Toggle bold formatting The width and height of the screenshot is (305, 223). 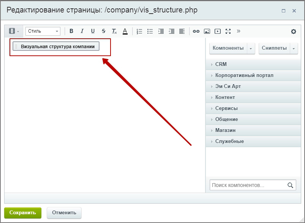tap(71, 31)
